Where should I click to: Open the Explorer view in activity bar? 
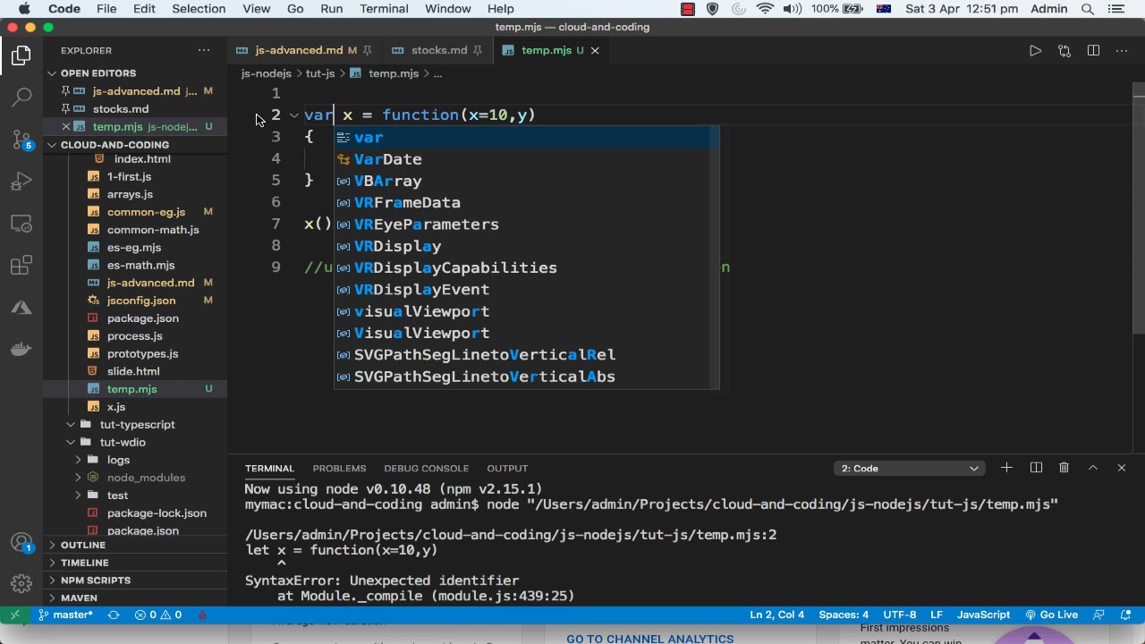(21, 55)
